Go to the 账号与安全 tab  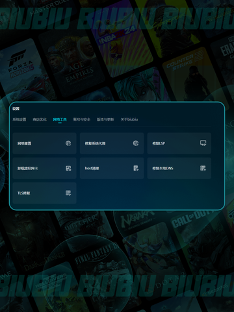click(x=82, y=119)
